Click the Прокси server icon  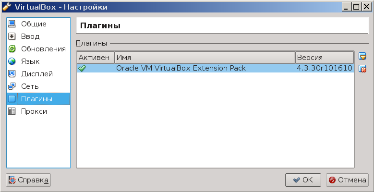tap(12, 111)
